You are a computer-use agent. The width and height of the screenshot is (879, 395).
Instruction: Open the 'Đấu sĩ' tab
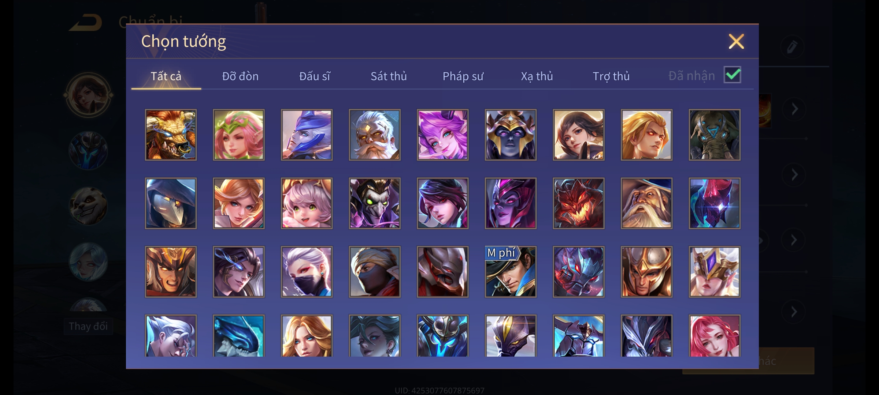coord(315,76)
